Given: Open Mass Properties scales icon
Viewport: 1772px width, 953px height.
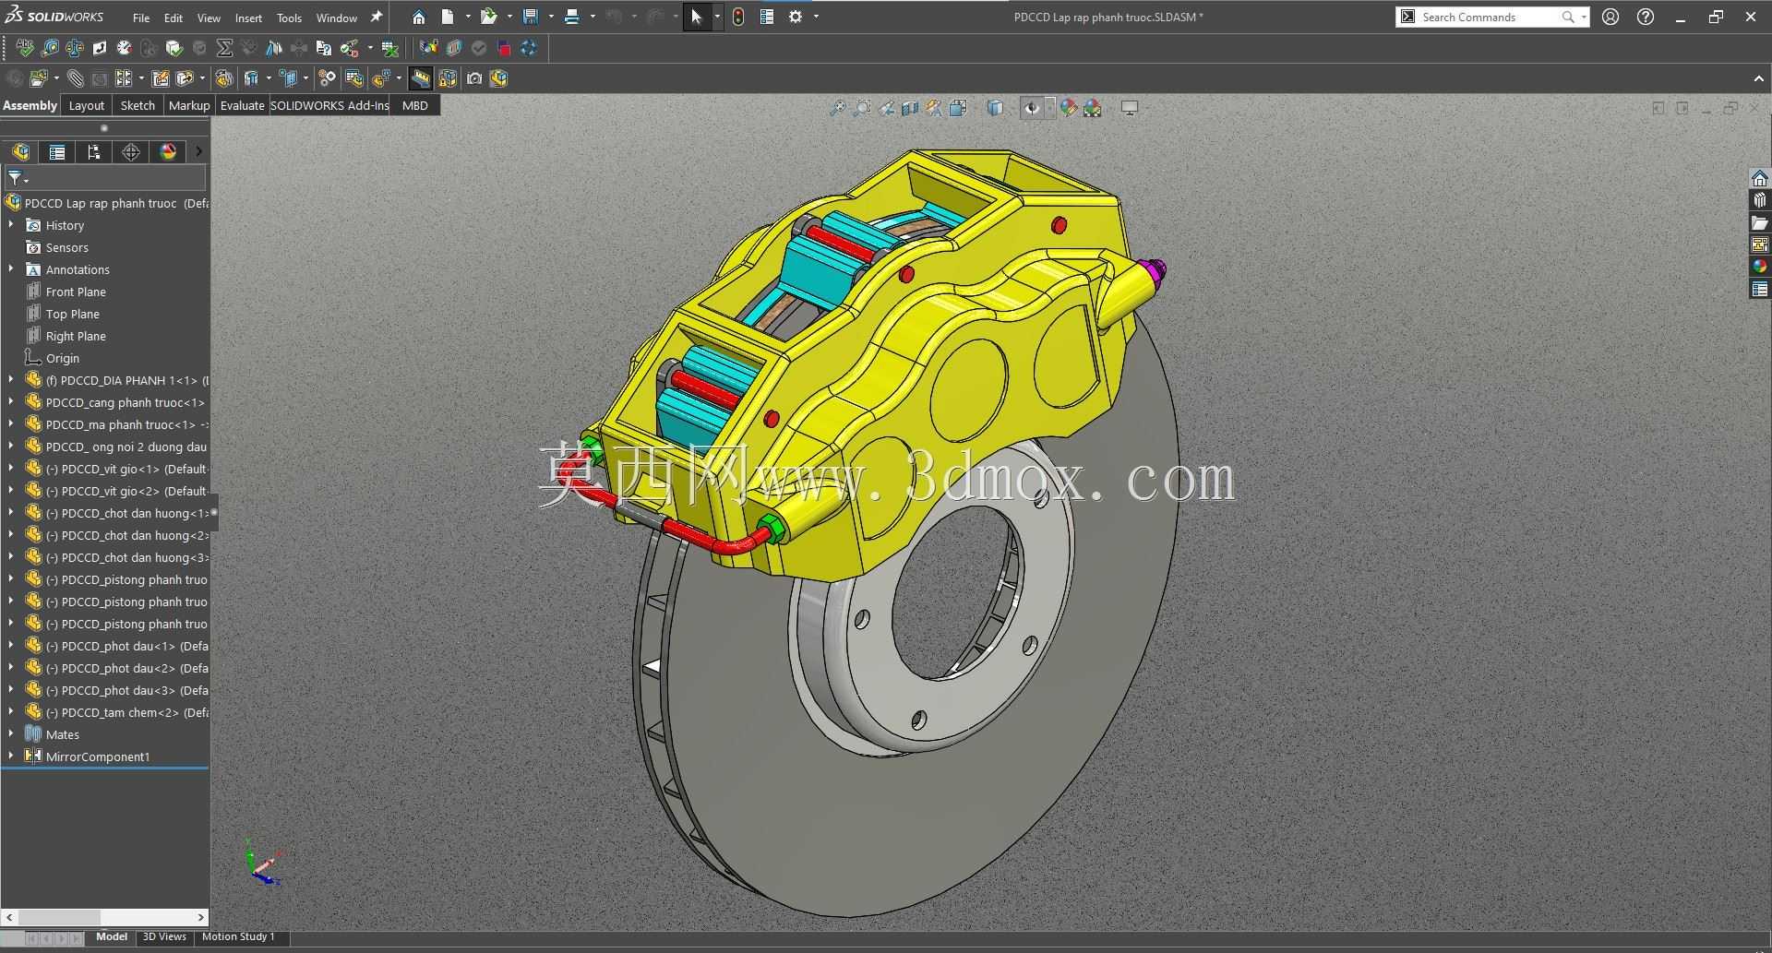Looking at the screenshot, I should pyautogui.click(x=75, y=48).
